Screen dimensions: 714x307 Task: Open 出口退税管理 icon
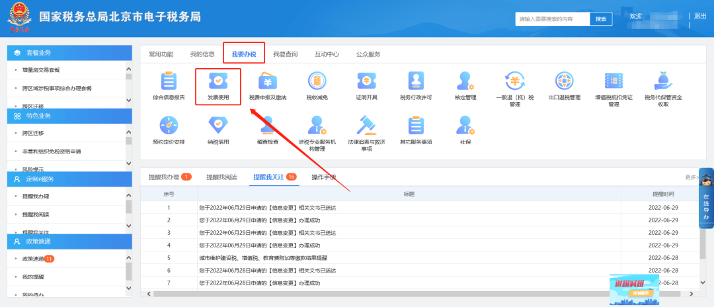click(564, 81)
